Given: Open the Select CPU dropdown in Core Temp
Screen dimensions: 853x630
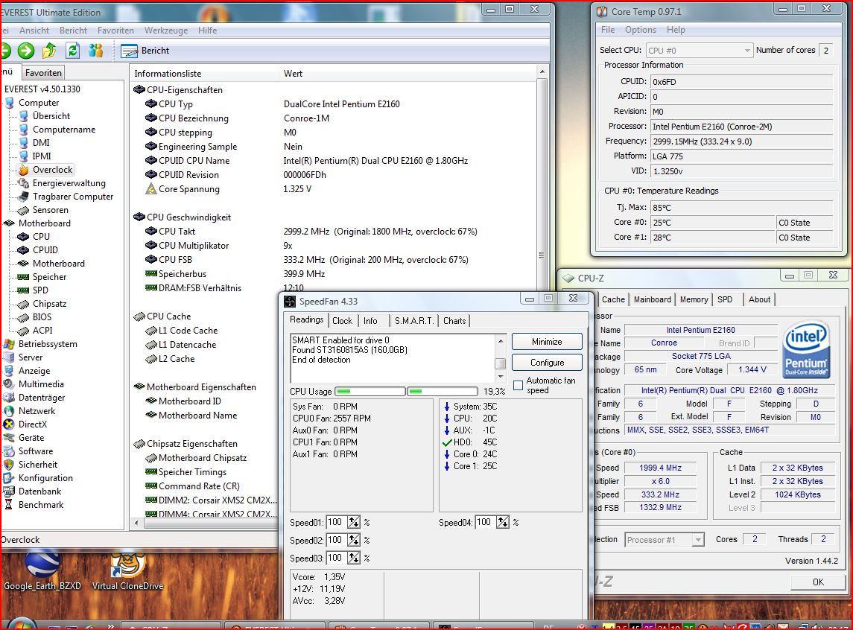Looking at the screenshot, I should 700,51.
